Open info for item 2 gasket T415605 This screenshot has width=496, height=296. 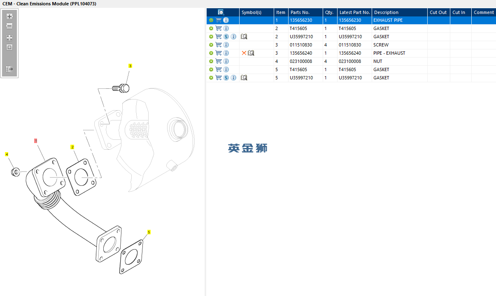click(226, 28)
